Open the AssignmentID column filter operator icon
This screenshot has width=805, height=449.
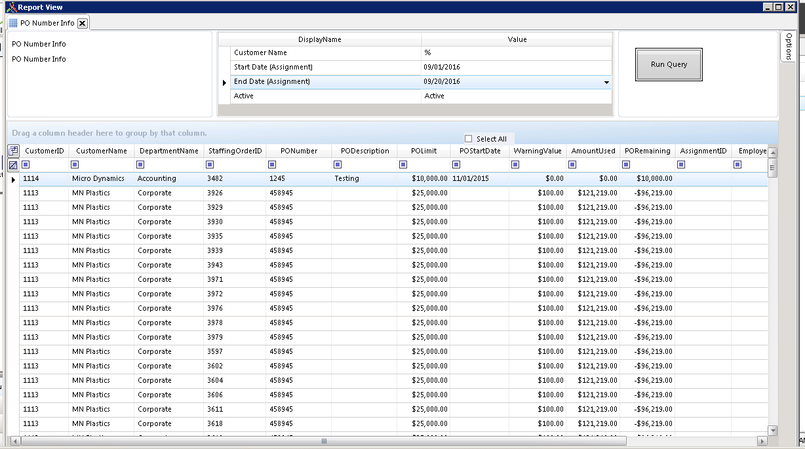(681, 165)
